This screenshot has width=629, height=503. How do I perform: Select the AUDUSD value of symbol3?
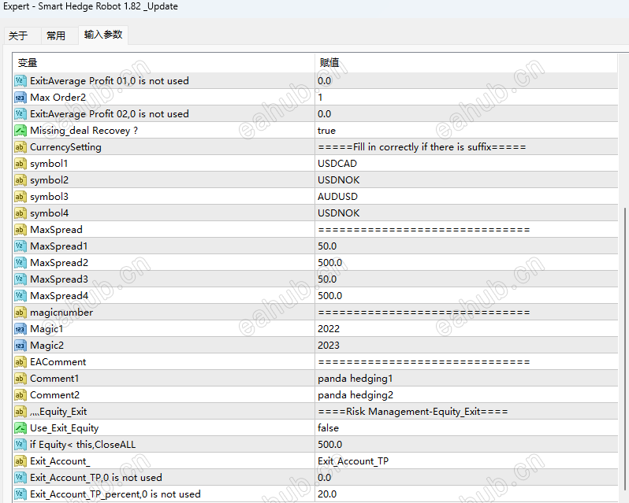(x=338, y=197)
